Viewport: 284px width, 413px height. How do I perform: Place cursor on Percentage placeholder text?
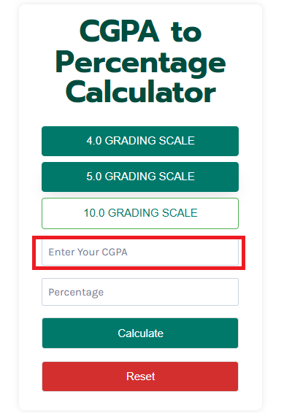click(x=76, y=293)
